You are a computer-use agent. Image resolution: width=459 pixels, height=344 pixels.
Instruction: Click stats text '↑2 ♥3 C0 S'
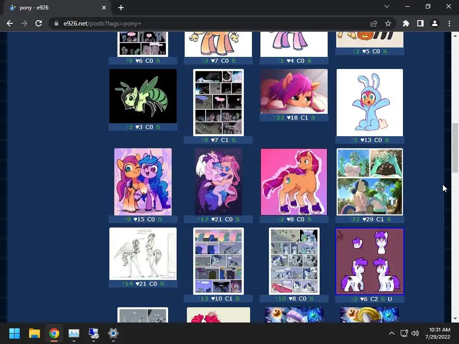point(143,127)
